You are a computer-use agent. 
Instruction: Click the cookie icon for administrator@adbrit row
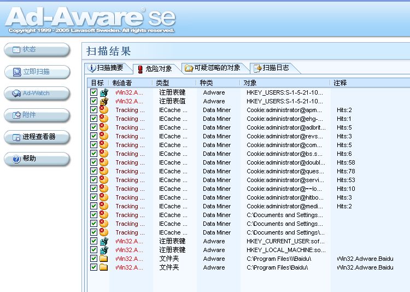pyautogui.click(x=104, y=127)
